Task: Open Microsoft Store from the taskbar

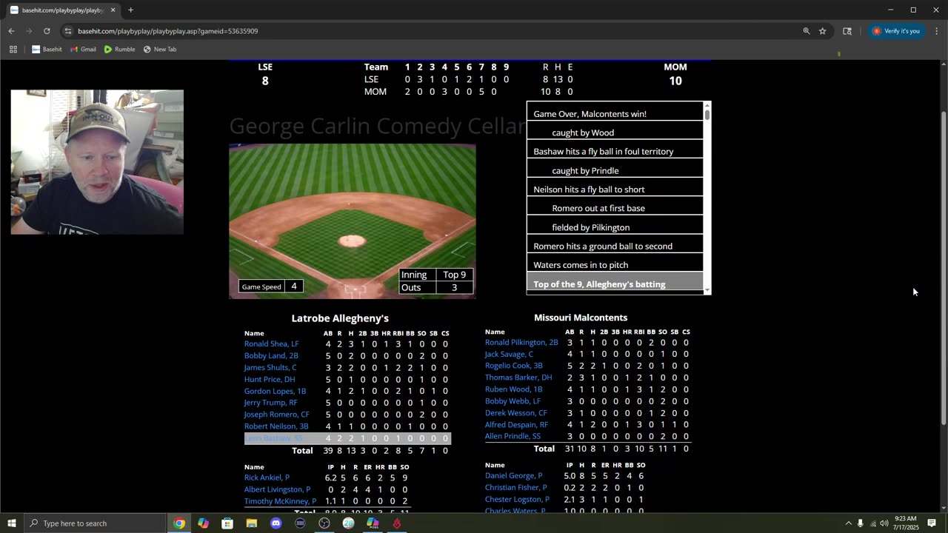Action: pos(227,523)
